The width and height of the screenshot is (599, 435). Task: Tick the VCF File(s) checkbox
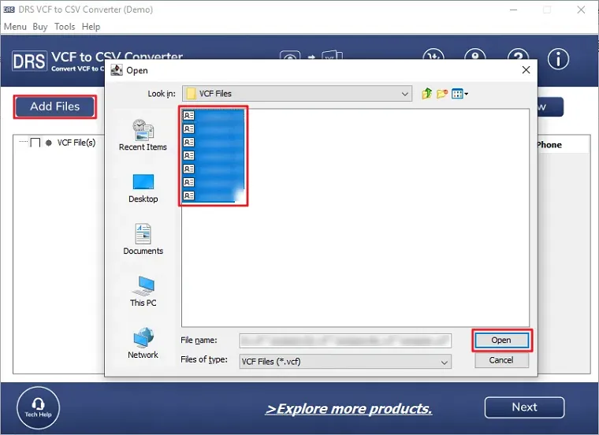click(35, 143)
